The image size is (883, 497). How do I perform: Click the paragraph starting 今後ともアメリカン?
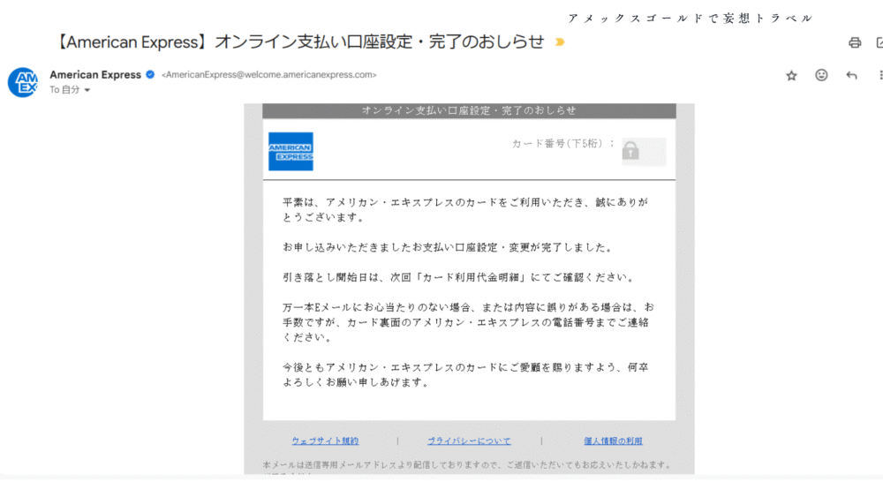465,374
